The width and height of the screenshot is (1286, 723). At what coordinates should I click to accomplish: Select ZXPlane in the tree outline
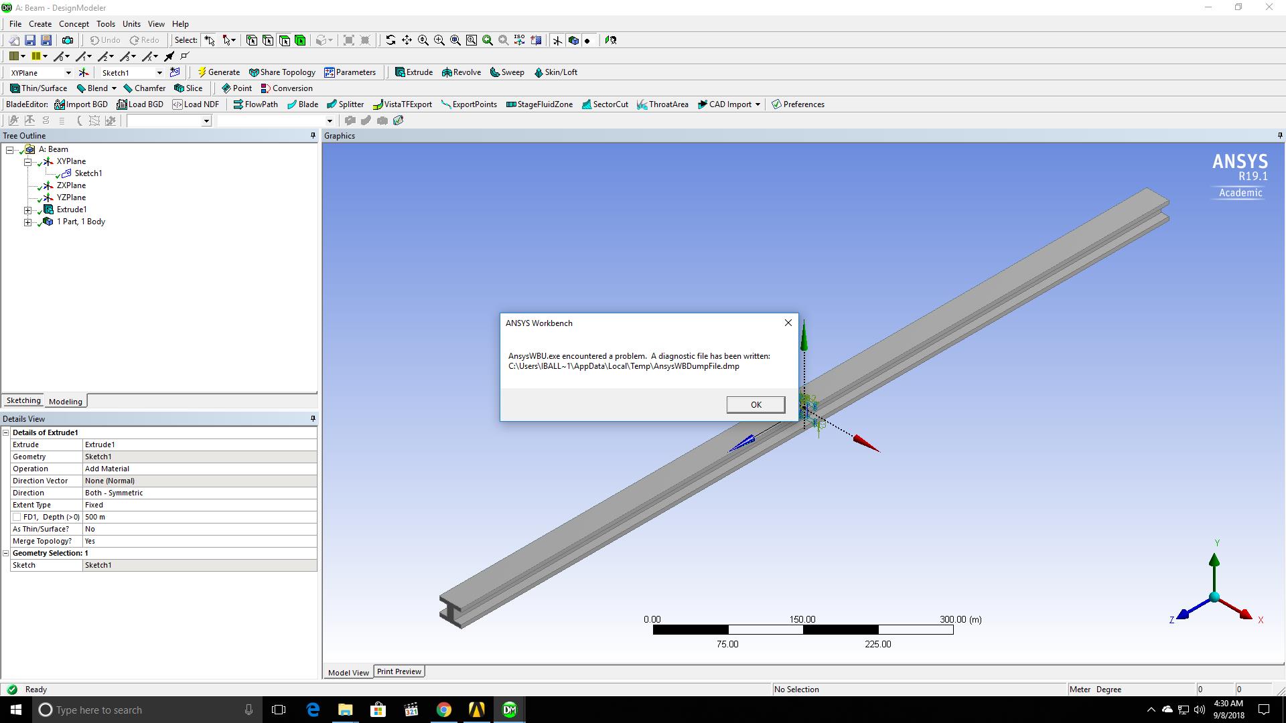click(71, 185)
